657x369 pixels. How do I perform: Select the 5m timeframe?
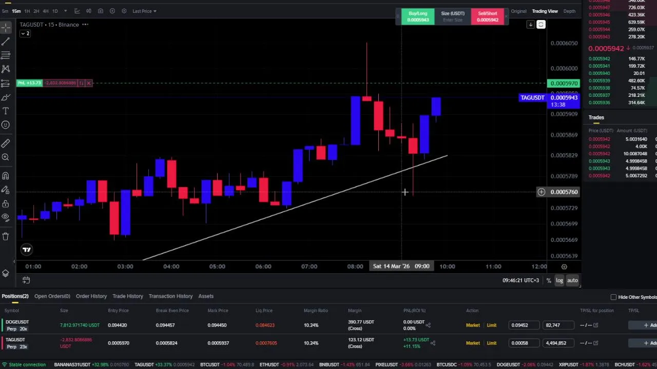(5, 11)
